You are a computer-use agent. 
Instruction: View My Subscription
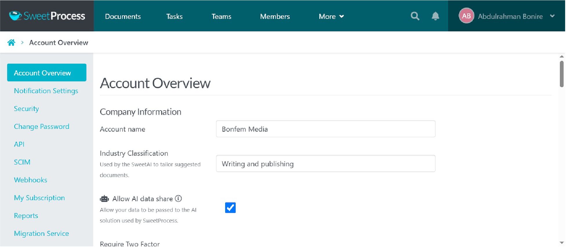point(39,198)
